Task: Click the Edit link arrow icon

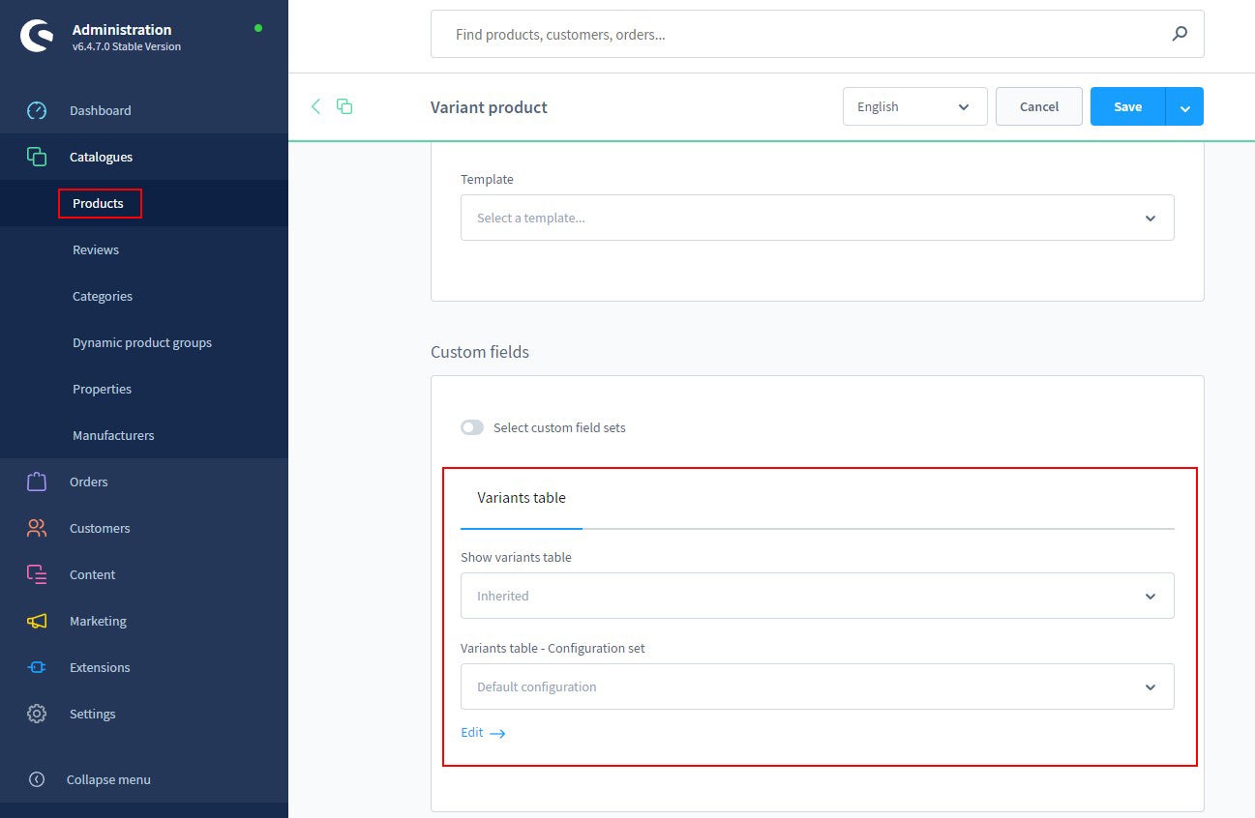Action: point(497,734)
